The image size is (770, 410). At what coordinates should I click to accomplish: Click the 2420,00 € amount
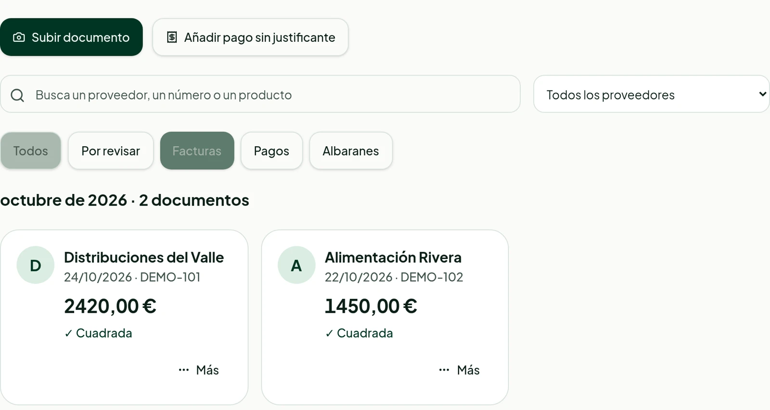point(110,306)
